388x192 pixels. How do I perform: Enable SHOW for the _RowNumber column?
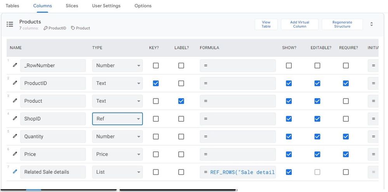pyautogui.click(x=289, y=65)
